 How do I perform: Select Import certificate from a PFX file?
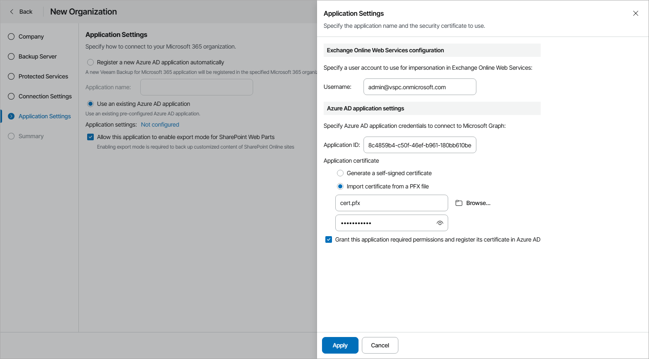click(340, 186)
